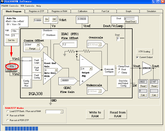Click Read under Iout value

click(154, 86)
